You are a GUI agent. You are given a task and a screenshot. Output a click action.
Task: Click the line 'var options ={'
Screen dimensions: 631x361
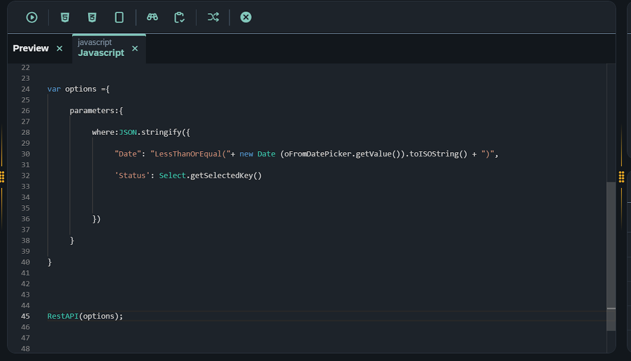tap(78, 89)
